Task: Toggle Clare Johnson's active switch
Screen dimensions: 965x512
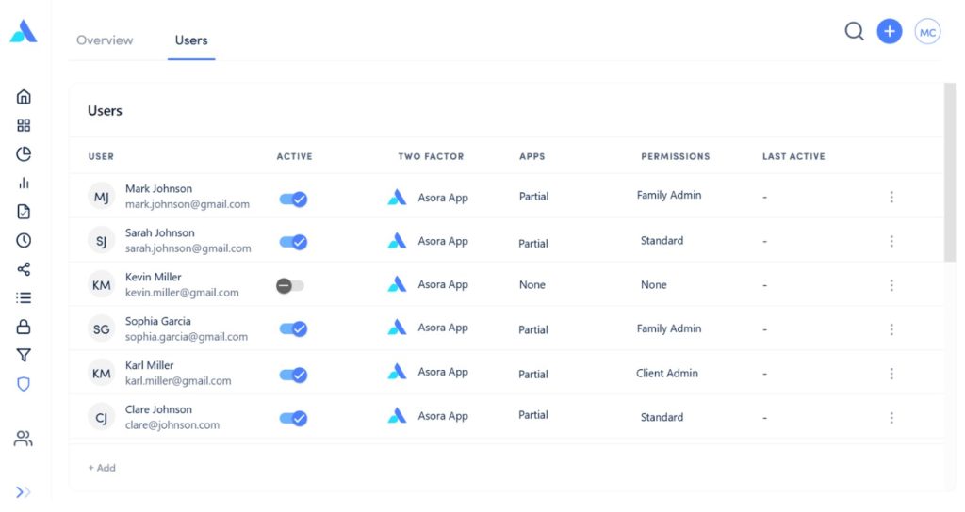Action: click(293, 418)
